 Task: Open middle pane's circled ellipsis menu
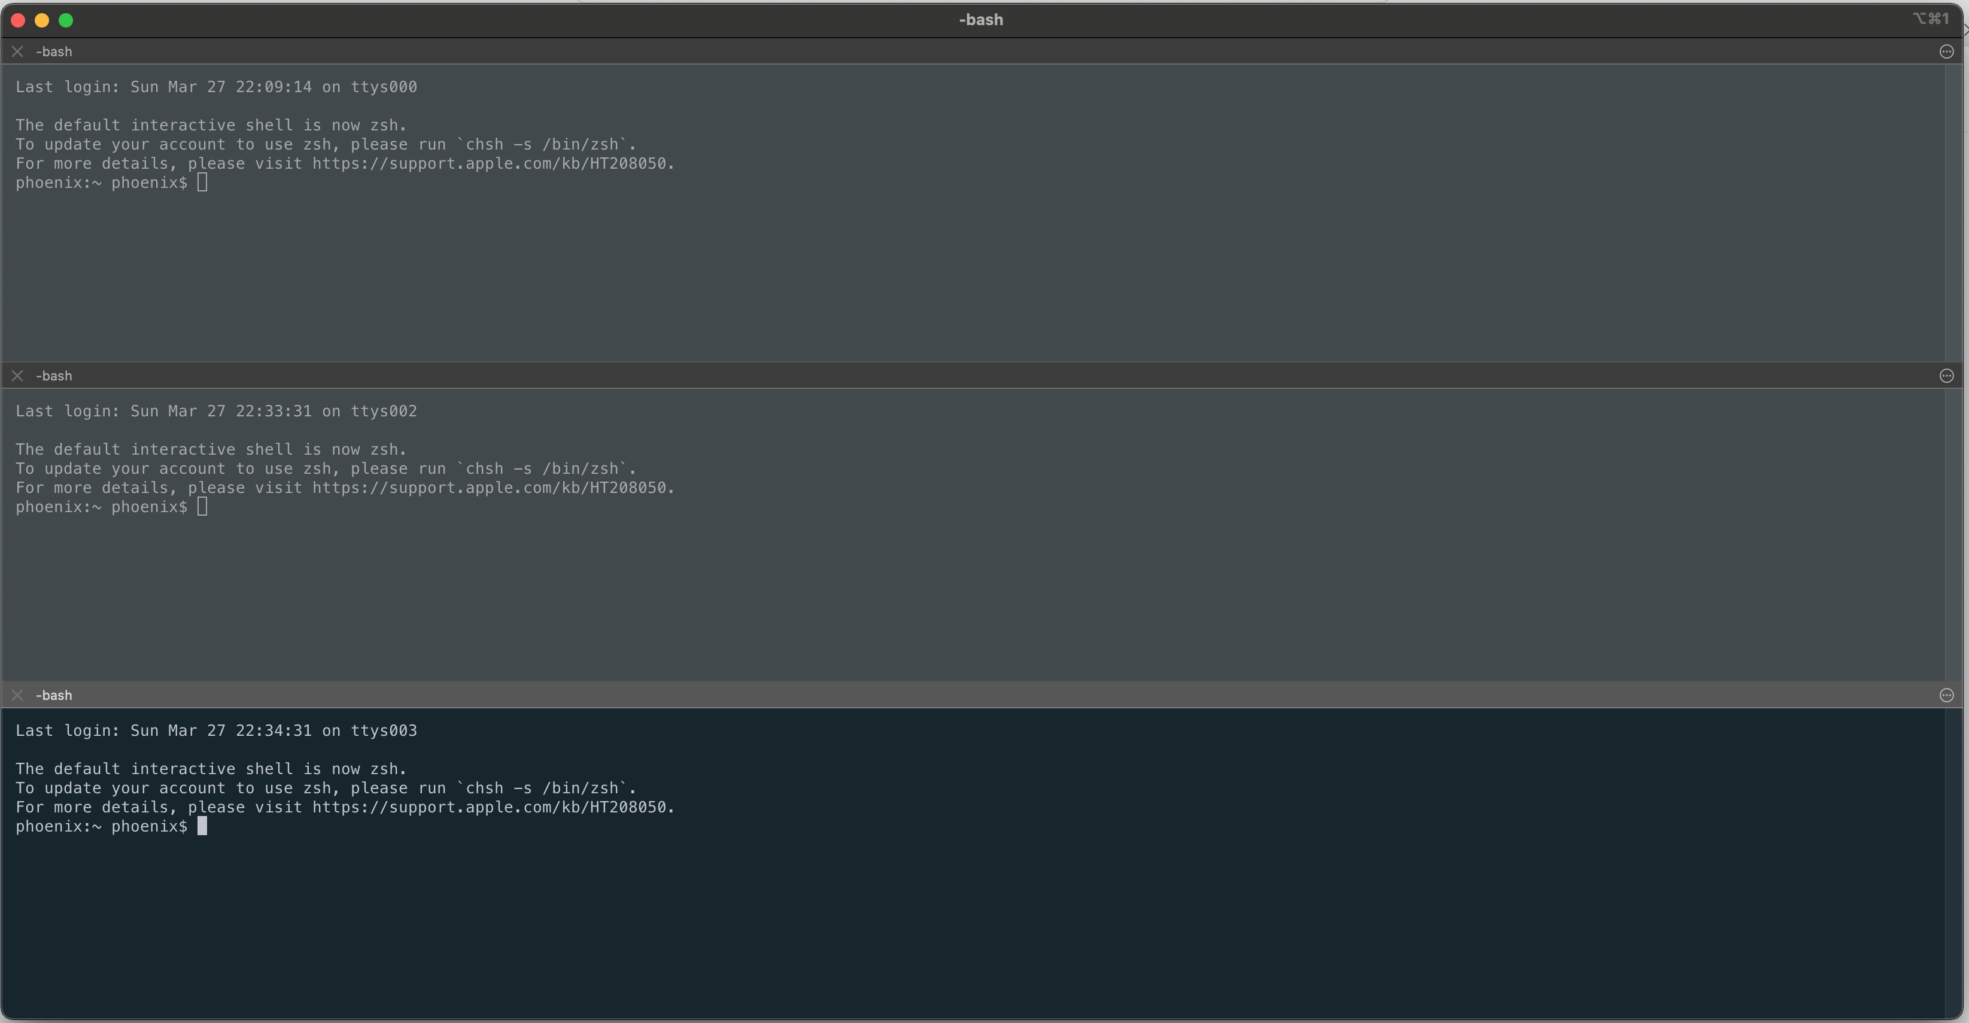click(1946, 375)
